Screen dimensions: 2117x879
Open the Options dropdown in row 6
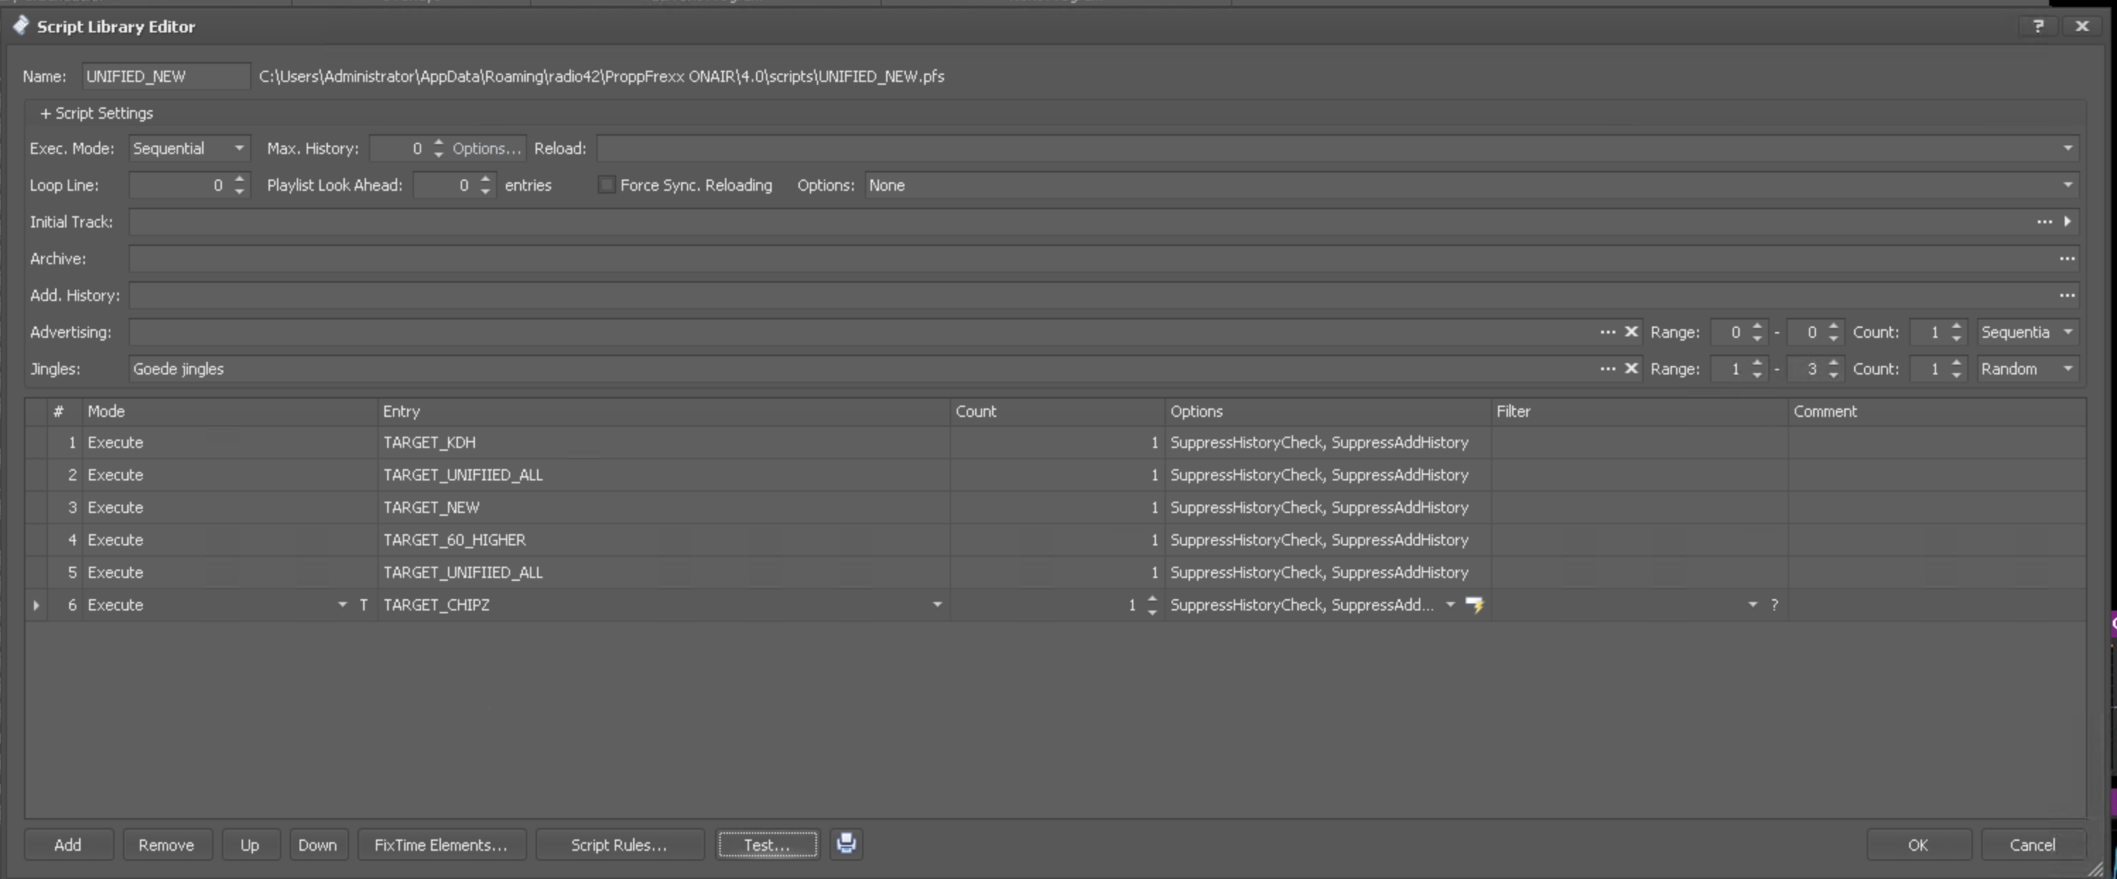tap(1451, 605)
